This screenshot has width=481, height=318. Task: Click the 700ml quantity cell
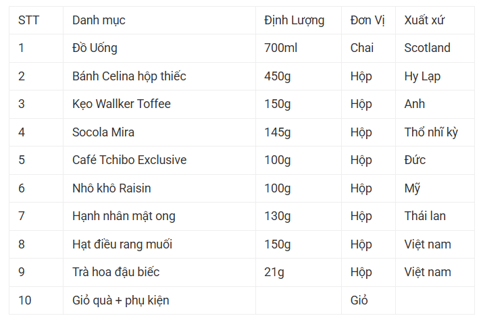click(x=280, y=48)
